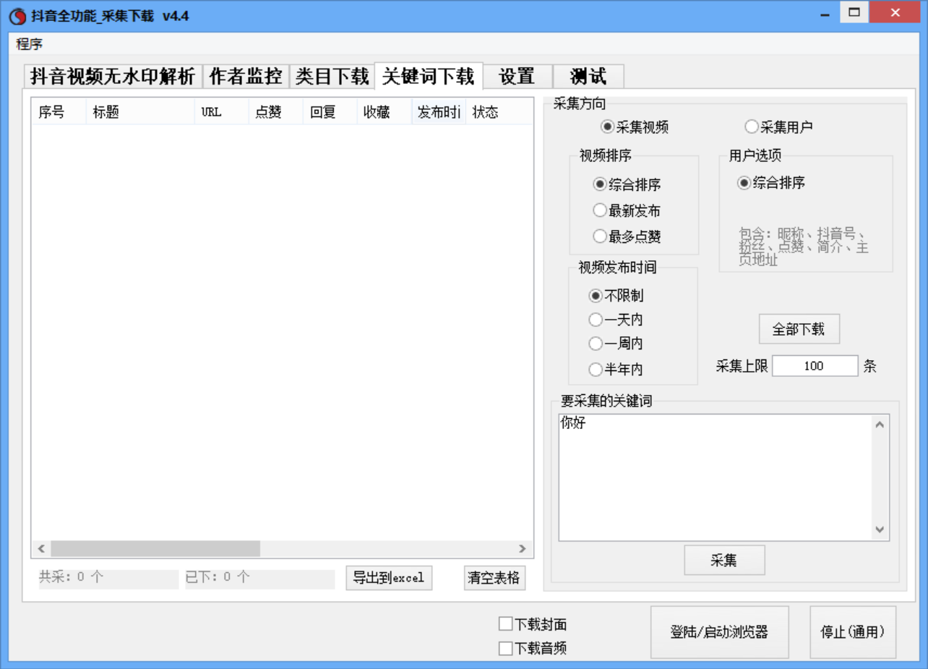Choose 综合排序 under 视频排序
928x669 pixels.
click(x=627, y=184)
